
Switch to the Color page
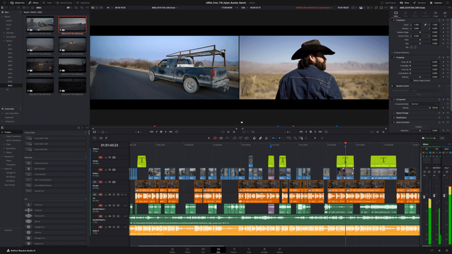coord(248,250)
